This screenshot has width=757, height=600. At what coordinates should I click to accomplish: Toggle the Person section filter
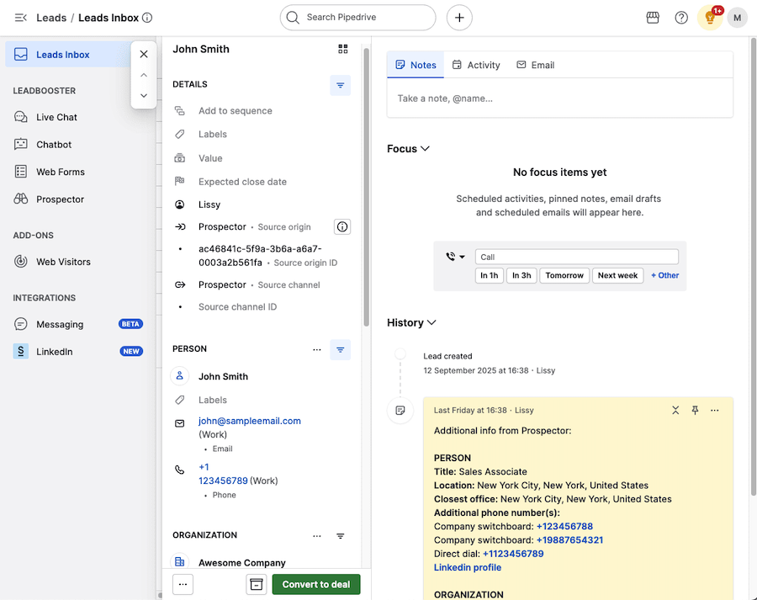(341, 349)
